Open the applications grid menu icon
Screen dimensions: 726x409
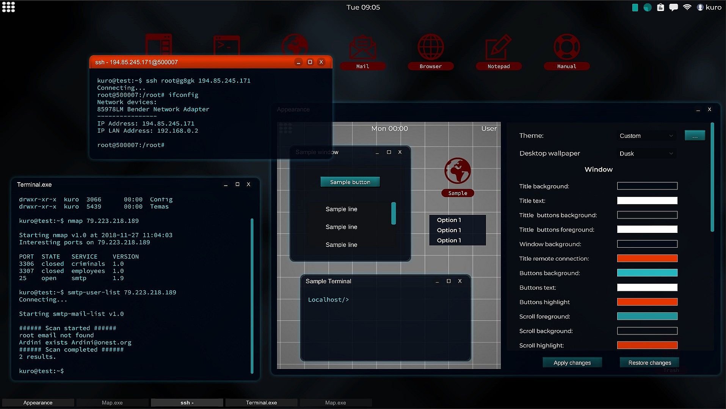click(8, 7)
